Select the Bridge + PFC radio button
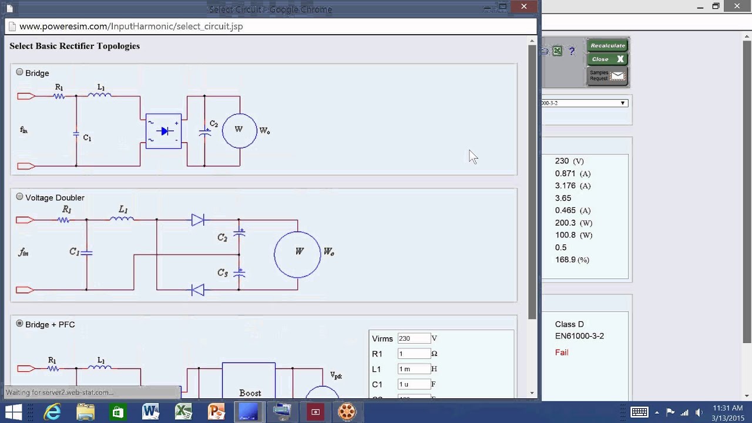 click(19, 324)
